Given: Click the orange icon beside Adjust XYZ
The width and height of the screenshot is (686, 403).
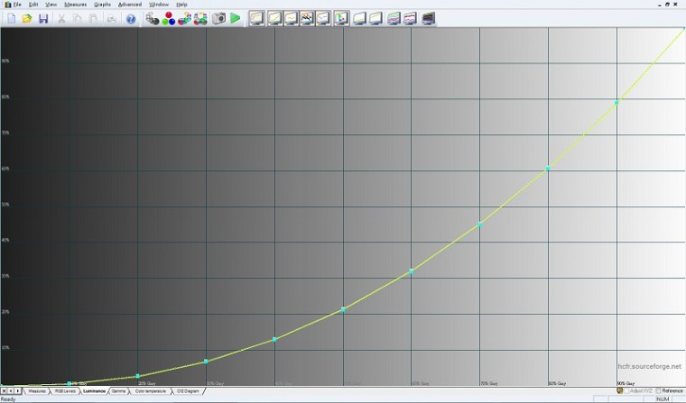Looking at the screenshot, I should [619, 390].
